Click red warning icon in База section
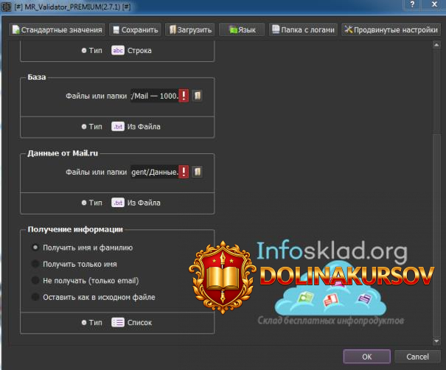 pyautogui.click(x=184, y=96)
